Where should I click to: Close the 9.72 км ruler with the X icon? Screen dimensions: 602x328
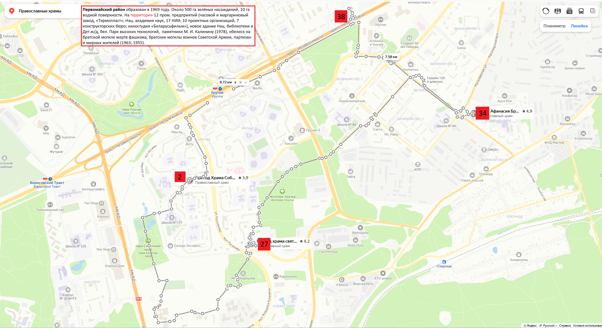(240, 82)
